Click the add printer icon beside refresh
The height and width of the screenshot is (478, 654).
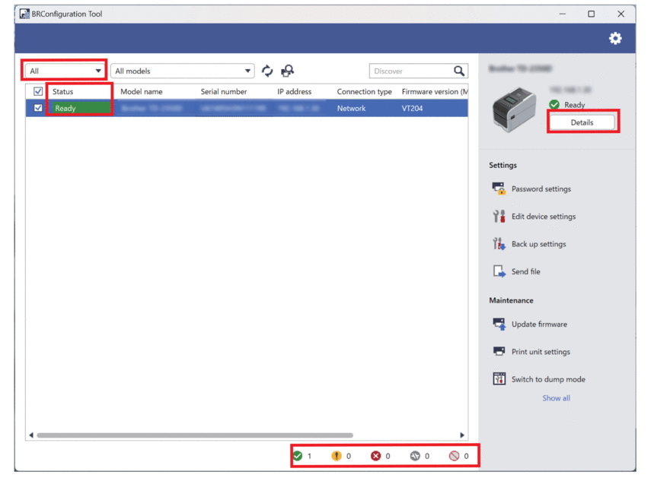tap(287, 71)
